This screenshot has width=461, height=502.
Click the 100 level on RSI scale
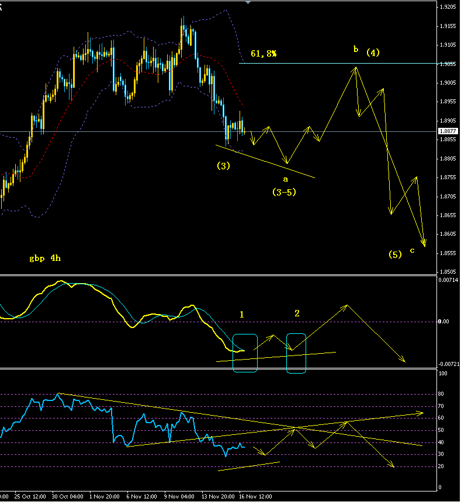(x=443, y=374)
